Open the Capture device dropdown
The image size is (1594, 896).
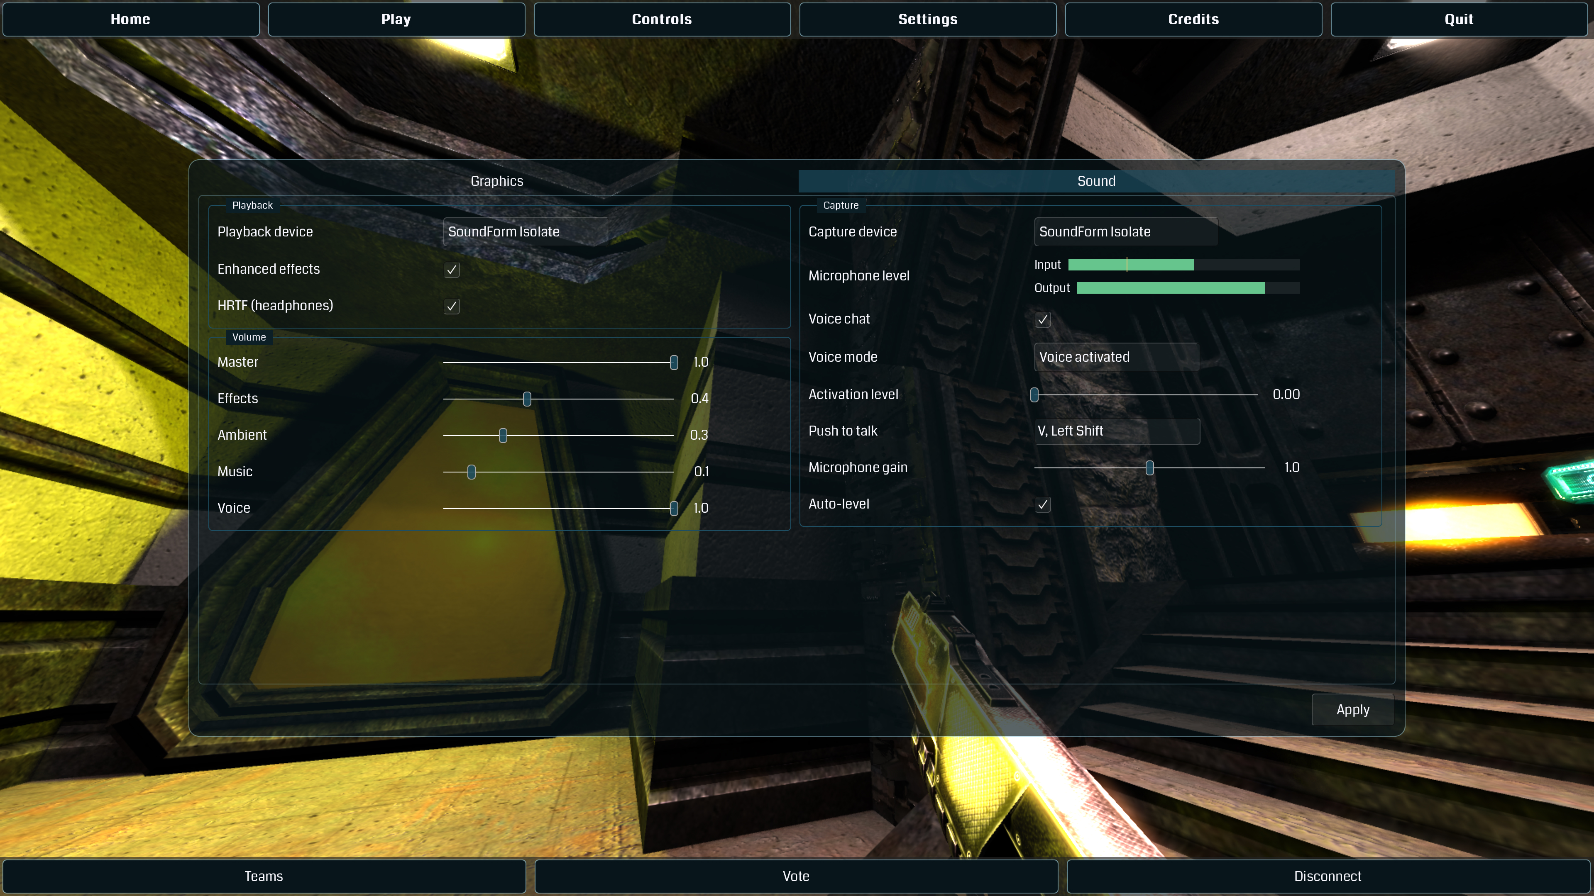coord(1126,232)
